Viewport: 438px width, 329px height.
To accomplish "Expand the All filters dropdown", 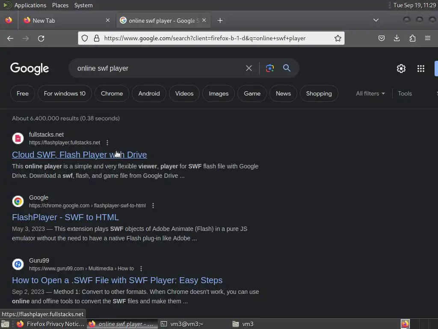I will (x=370, y=93).
